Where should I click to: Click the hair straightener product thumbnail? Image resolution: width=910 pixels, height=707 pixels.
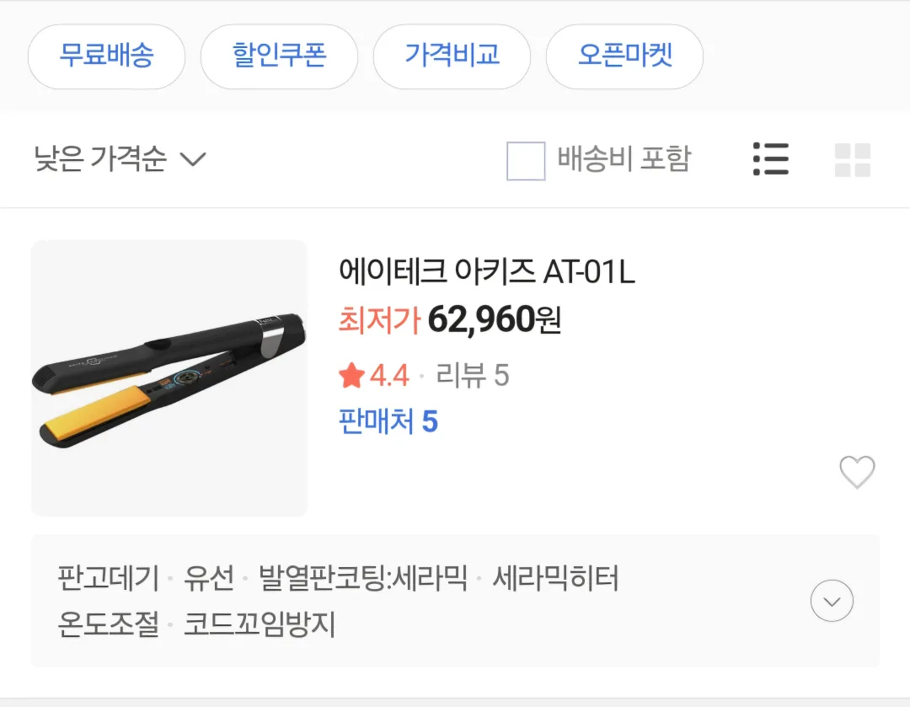pos(169,377)
